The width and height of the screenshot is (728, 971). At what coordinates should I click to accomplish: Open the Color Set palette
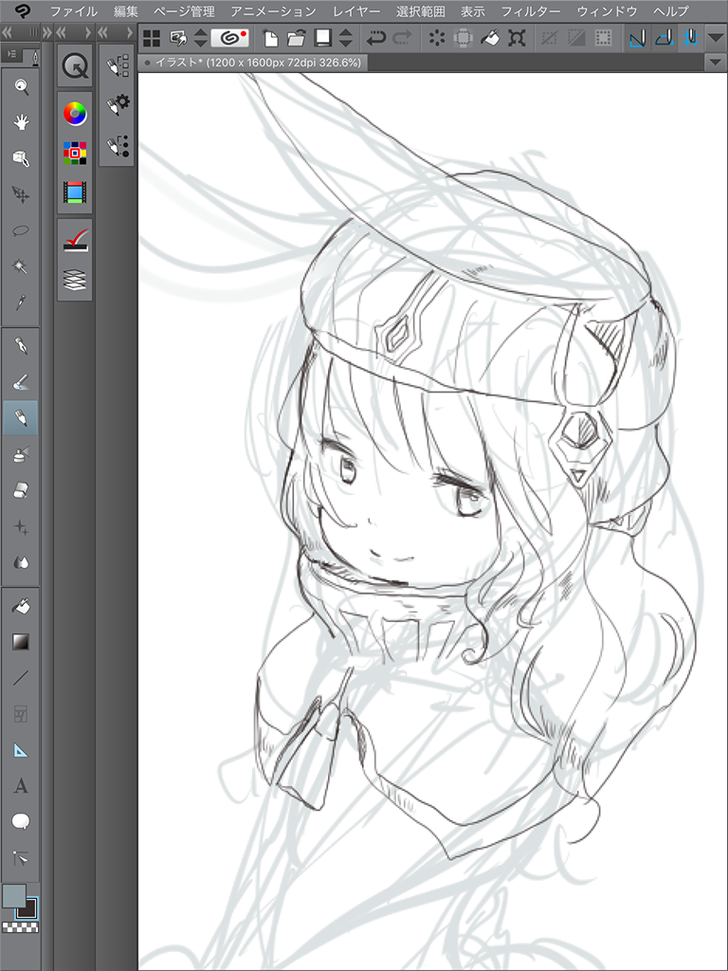click(75, 153)
